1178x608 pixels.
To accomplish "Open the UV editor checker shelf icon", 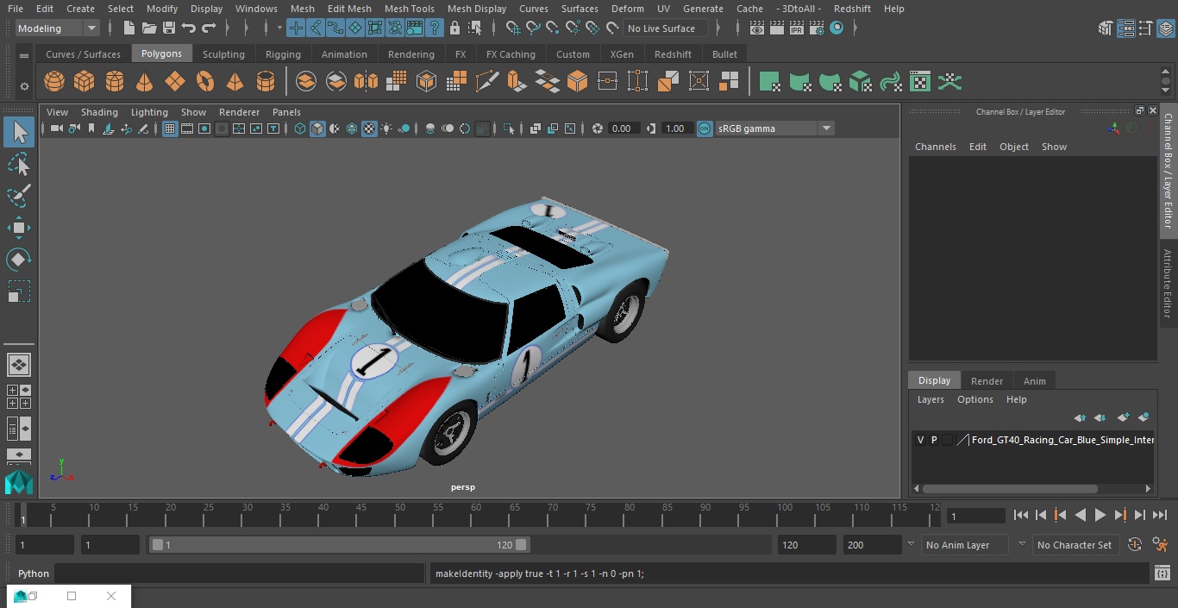I will (920, 82).
